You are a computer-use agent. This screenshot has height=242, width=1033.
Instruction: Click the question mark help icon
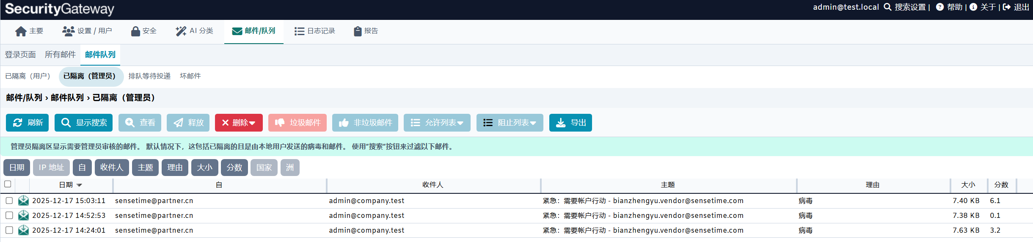tap(940, 7)
